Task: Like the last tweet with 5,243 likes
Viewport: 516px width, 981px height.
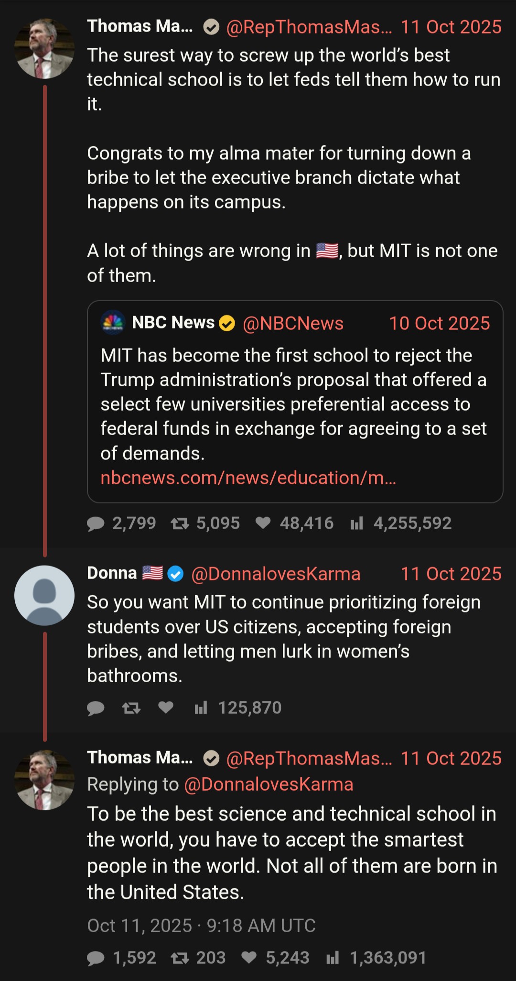Action: (x=249, y=958)
